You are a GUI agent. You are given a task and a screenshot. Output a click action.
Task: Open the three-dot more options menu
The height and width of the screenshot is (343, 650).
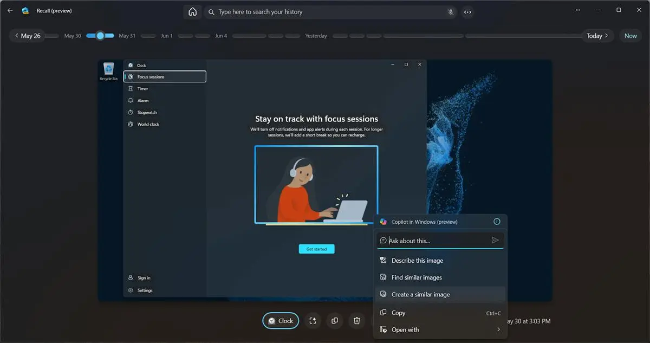coord(579,10)
